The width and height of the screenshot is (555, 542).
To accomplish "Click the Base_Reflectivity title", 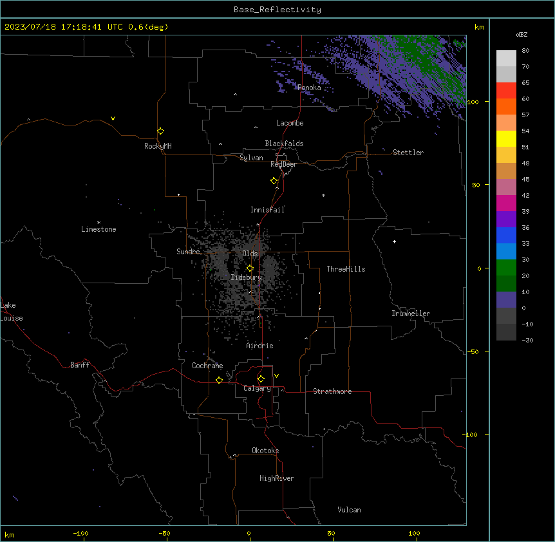I will [x=277, y=10].
